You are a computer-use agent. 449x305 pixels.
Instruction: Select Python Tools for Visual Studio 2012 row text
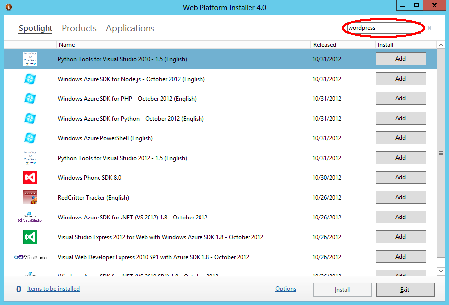click(122, 158)
